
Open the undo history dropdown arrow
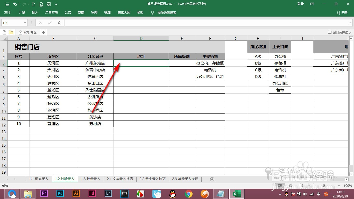pos(19,4)
